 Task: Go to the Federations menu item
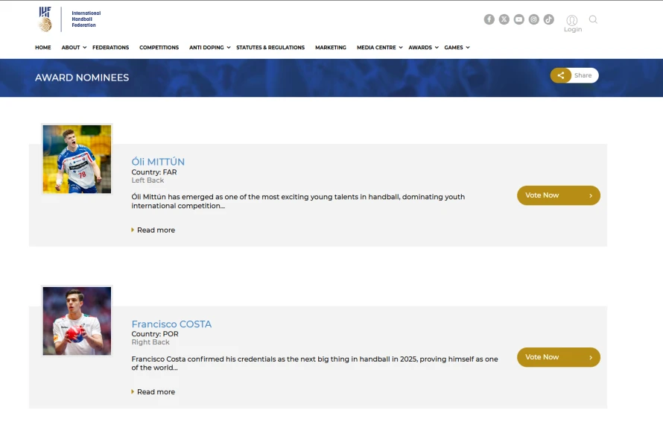pos(110,48)
